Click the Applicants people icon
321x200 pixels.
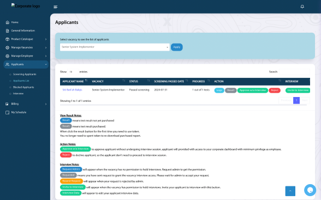(x=8, y=64)
